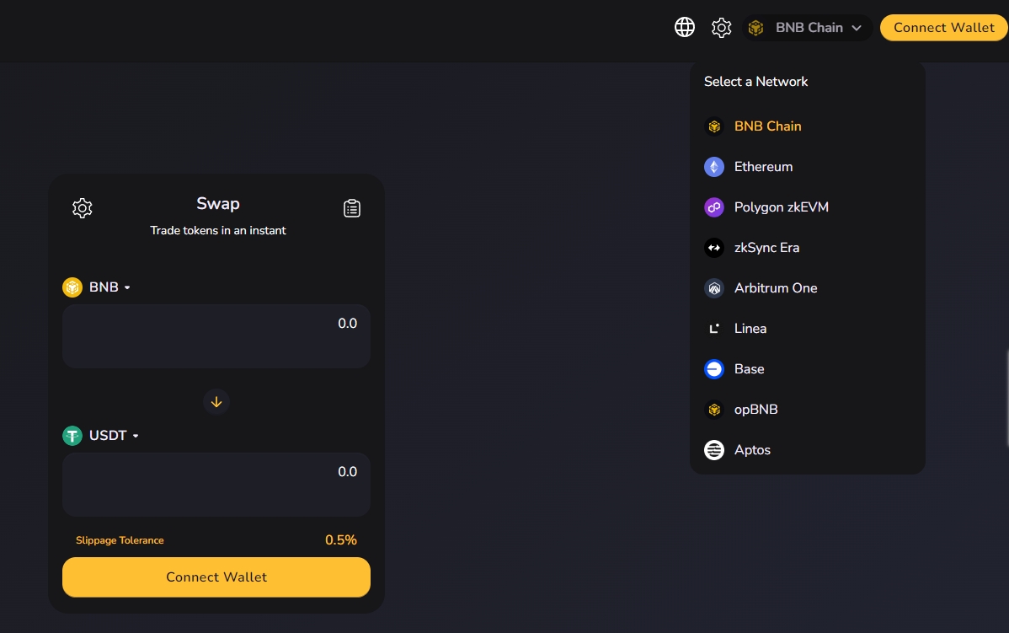Image resolution: width=1009 pixels, height=633 pixels.
Task: Select Polygon zkEVM from network list
Action: 781,207
